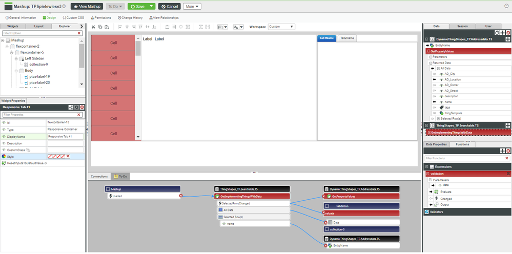The width and height of the screenshot is (512, 254).
Task: Delete binding red X beside GetPropertyValues node
Action: tap(323, 196)
